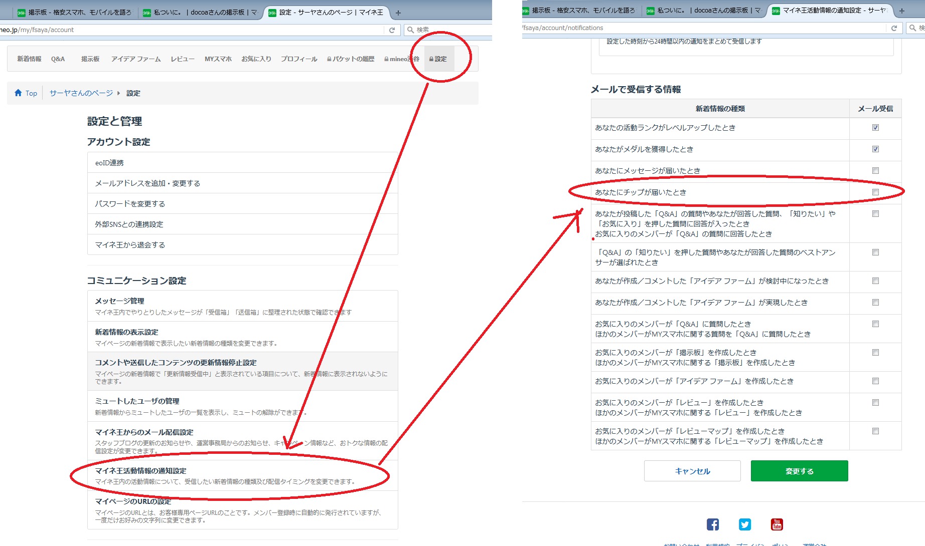925x546 pixels.
Task: Uncheck the メダルを獲得したとき email checkbox
Action: click(x=875, y=149)
